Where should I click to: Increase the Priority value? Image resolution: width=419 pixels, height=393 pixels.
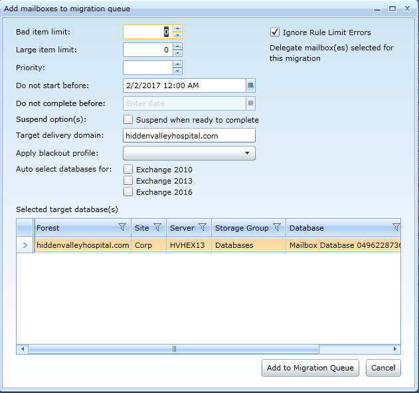177,64
